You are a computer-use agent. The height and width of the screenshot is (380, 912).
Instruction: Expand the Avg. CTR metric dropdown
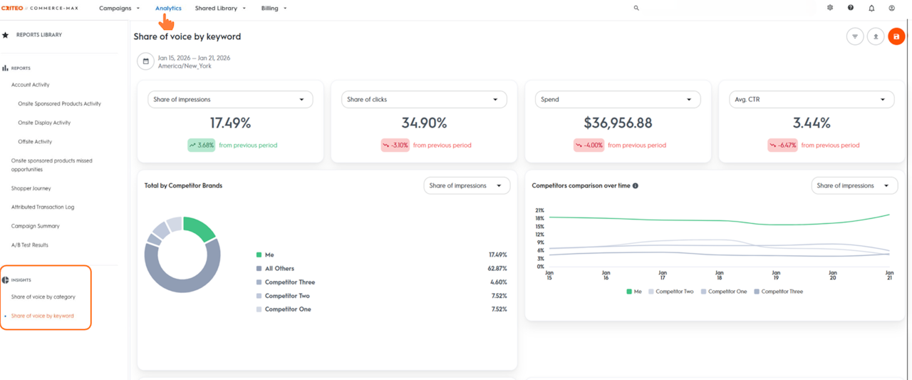[811, 100]
